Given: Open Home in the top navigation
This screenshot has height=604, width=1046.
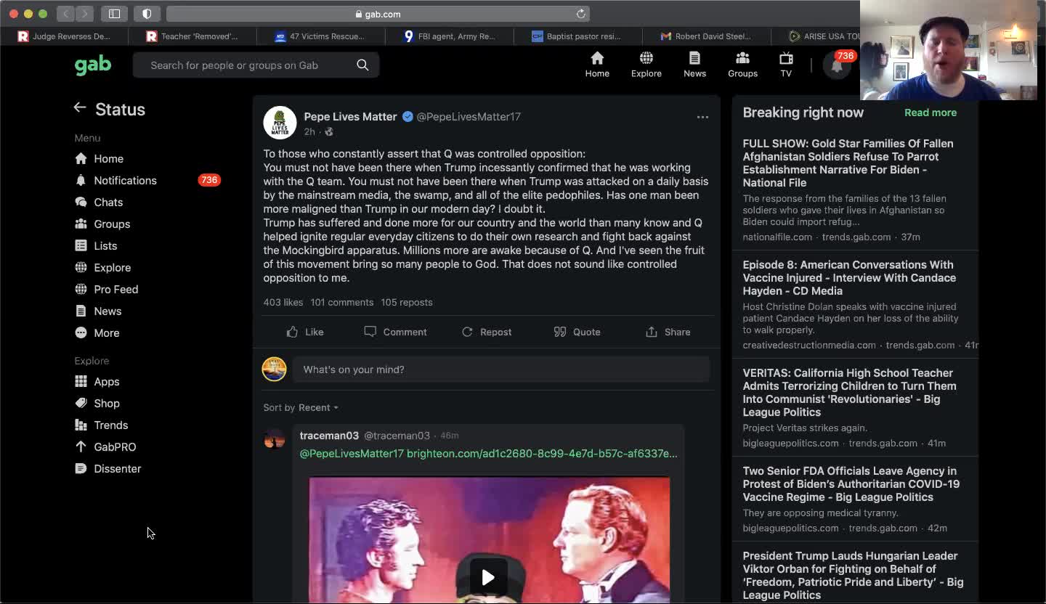Looking at the screenshot, I should tap(597, 65).
